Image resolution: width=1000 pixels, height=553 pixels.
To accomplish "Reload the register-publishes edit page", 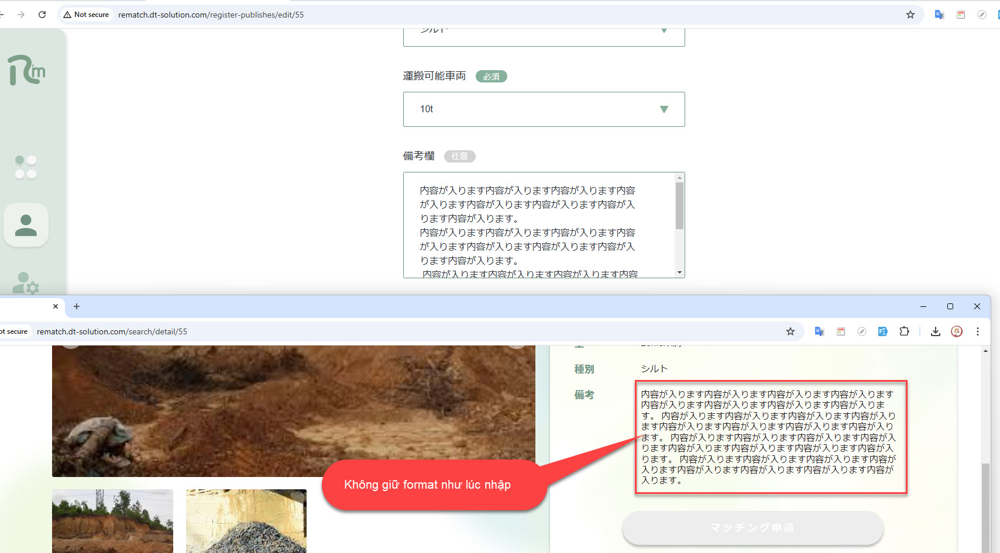I will pyautogui.click(x=42, y=15).
